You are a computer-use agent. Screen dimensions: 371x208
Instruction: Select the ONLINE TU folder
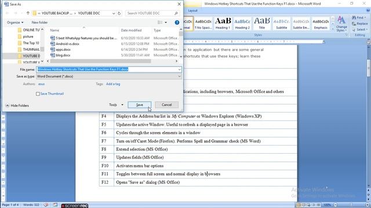tap(28, 30)
